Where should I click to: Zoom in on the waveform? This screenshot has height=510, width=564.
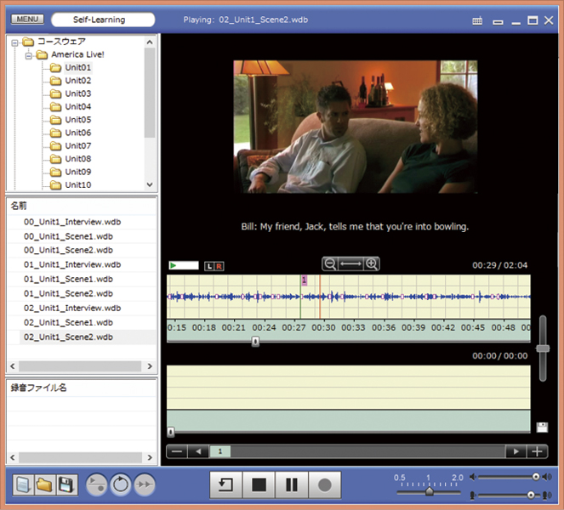pyautogui.click(x=371, y=264)
